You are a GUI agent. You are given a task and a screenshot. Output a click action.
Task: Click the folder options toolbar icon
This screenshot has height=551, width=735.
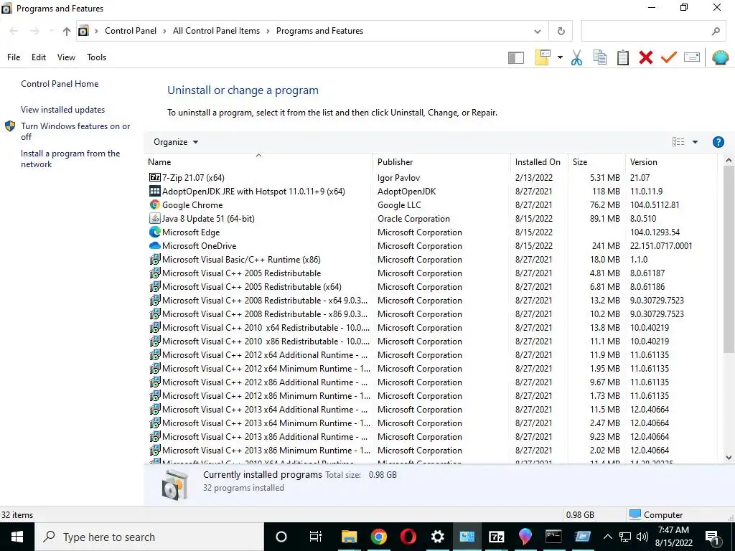pos(543,57)
